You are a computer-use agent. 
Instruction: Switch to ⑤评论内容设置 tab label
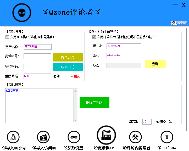[137, 148]
